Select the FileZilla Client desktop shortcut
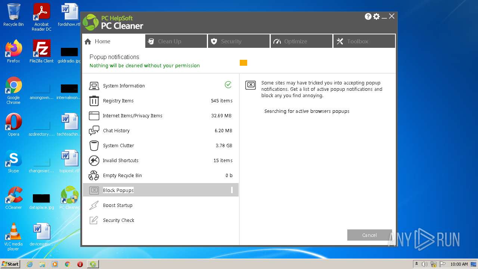The width and height of the screenshot is (478, 269). point(41,51)
